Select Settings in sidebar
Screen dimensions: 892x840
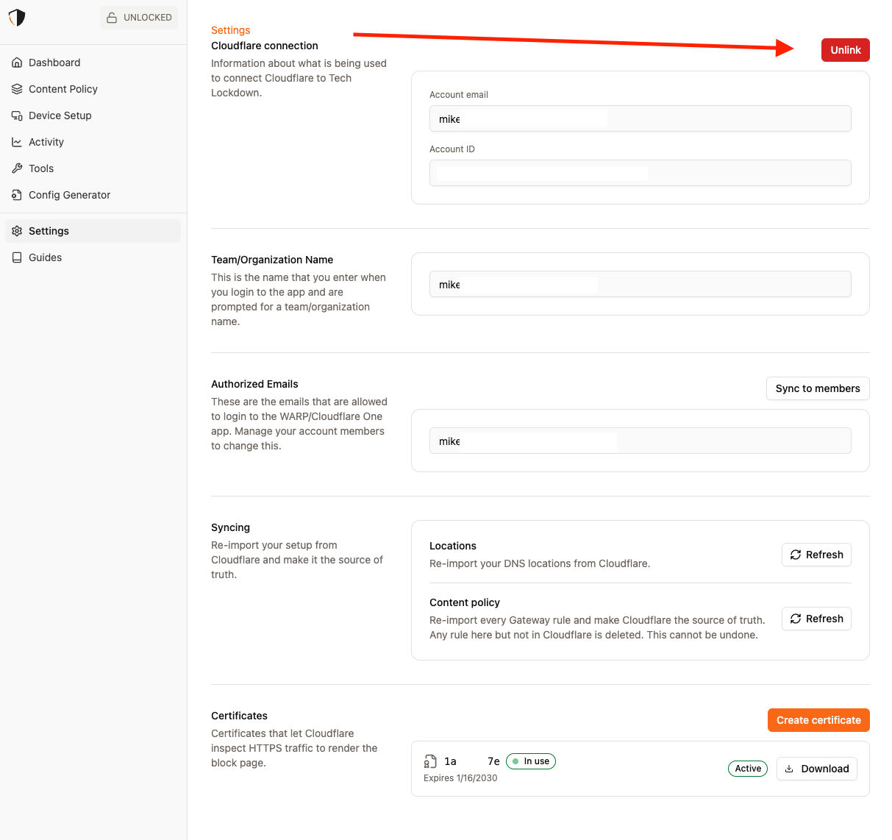(93, 231)
